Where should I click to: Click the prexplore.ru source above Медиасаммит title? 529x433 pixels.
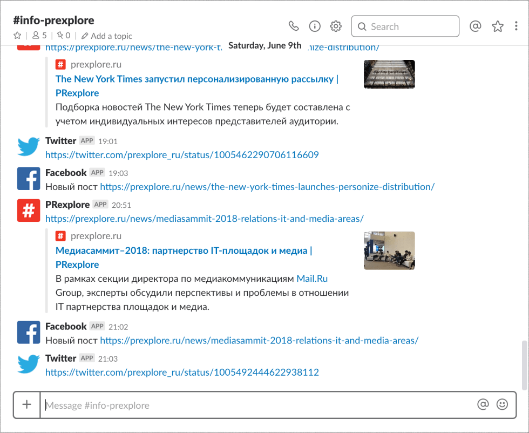point(96,236)
